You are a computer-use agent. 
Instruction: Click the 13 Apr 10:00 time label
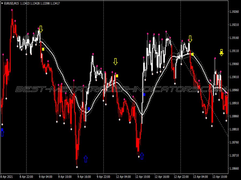[220, 177]
